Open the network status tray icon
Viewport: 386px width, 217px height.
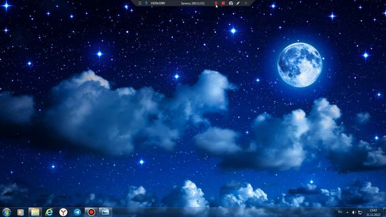coord(360,212)
